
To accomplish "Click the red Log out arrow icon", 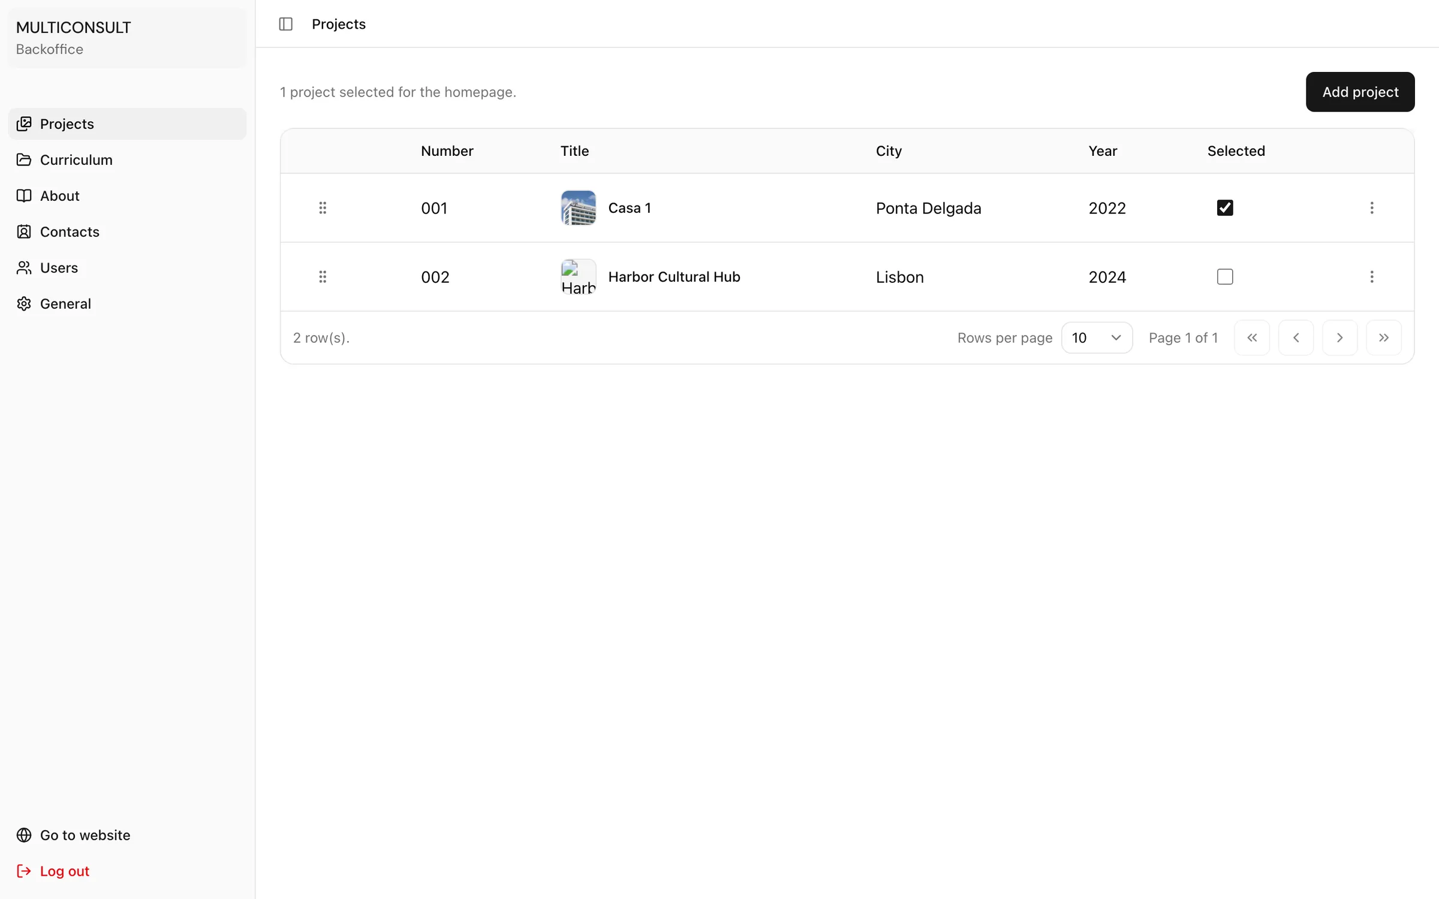I will tap(24, 871).
